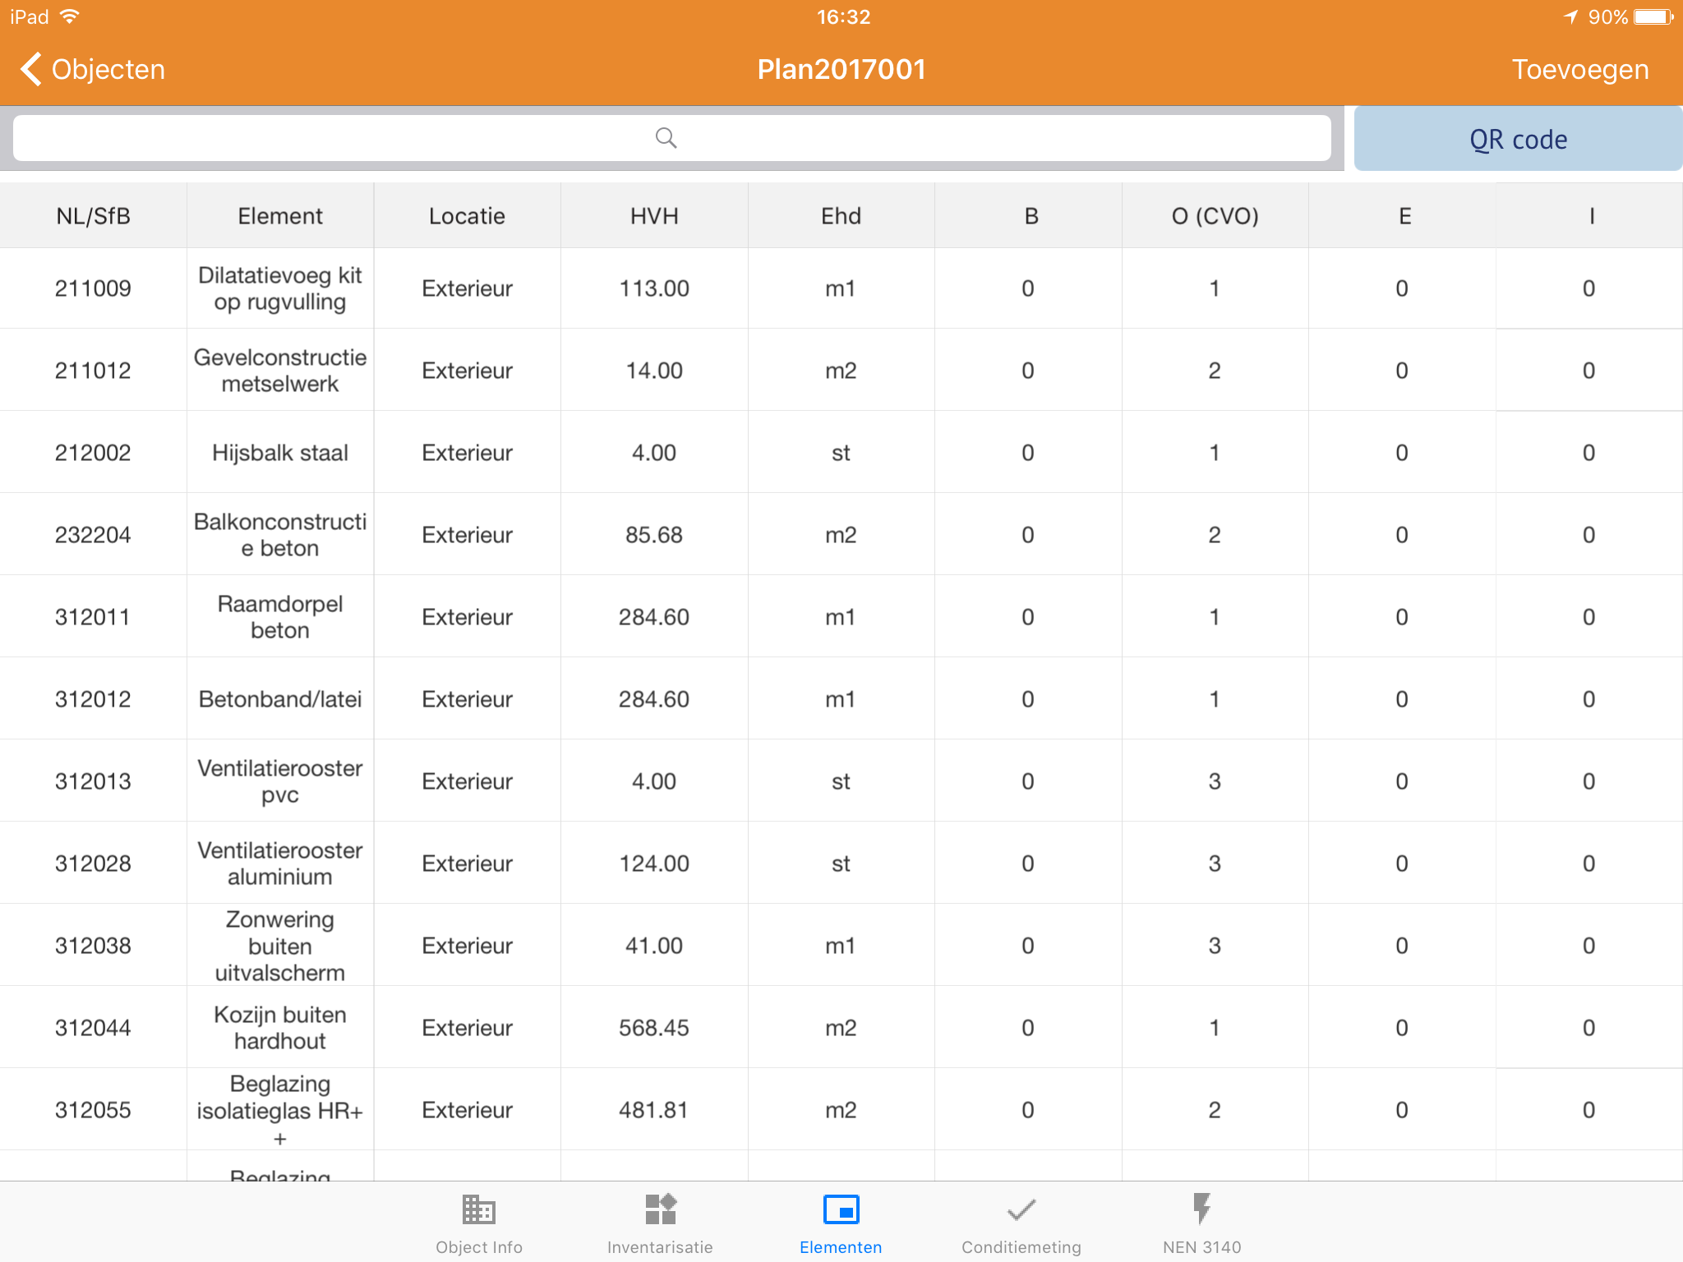
Task: Tap the 113.00 HVH value
Action: pyautogui.click(x=654, y=288)
